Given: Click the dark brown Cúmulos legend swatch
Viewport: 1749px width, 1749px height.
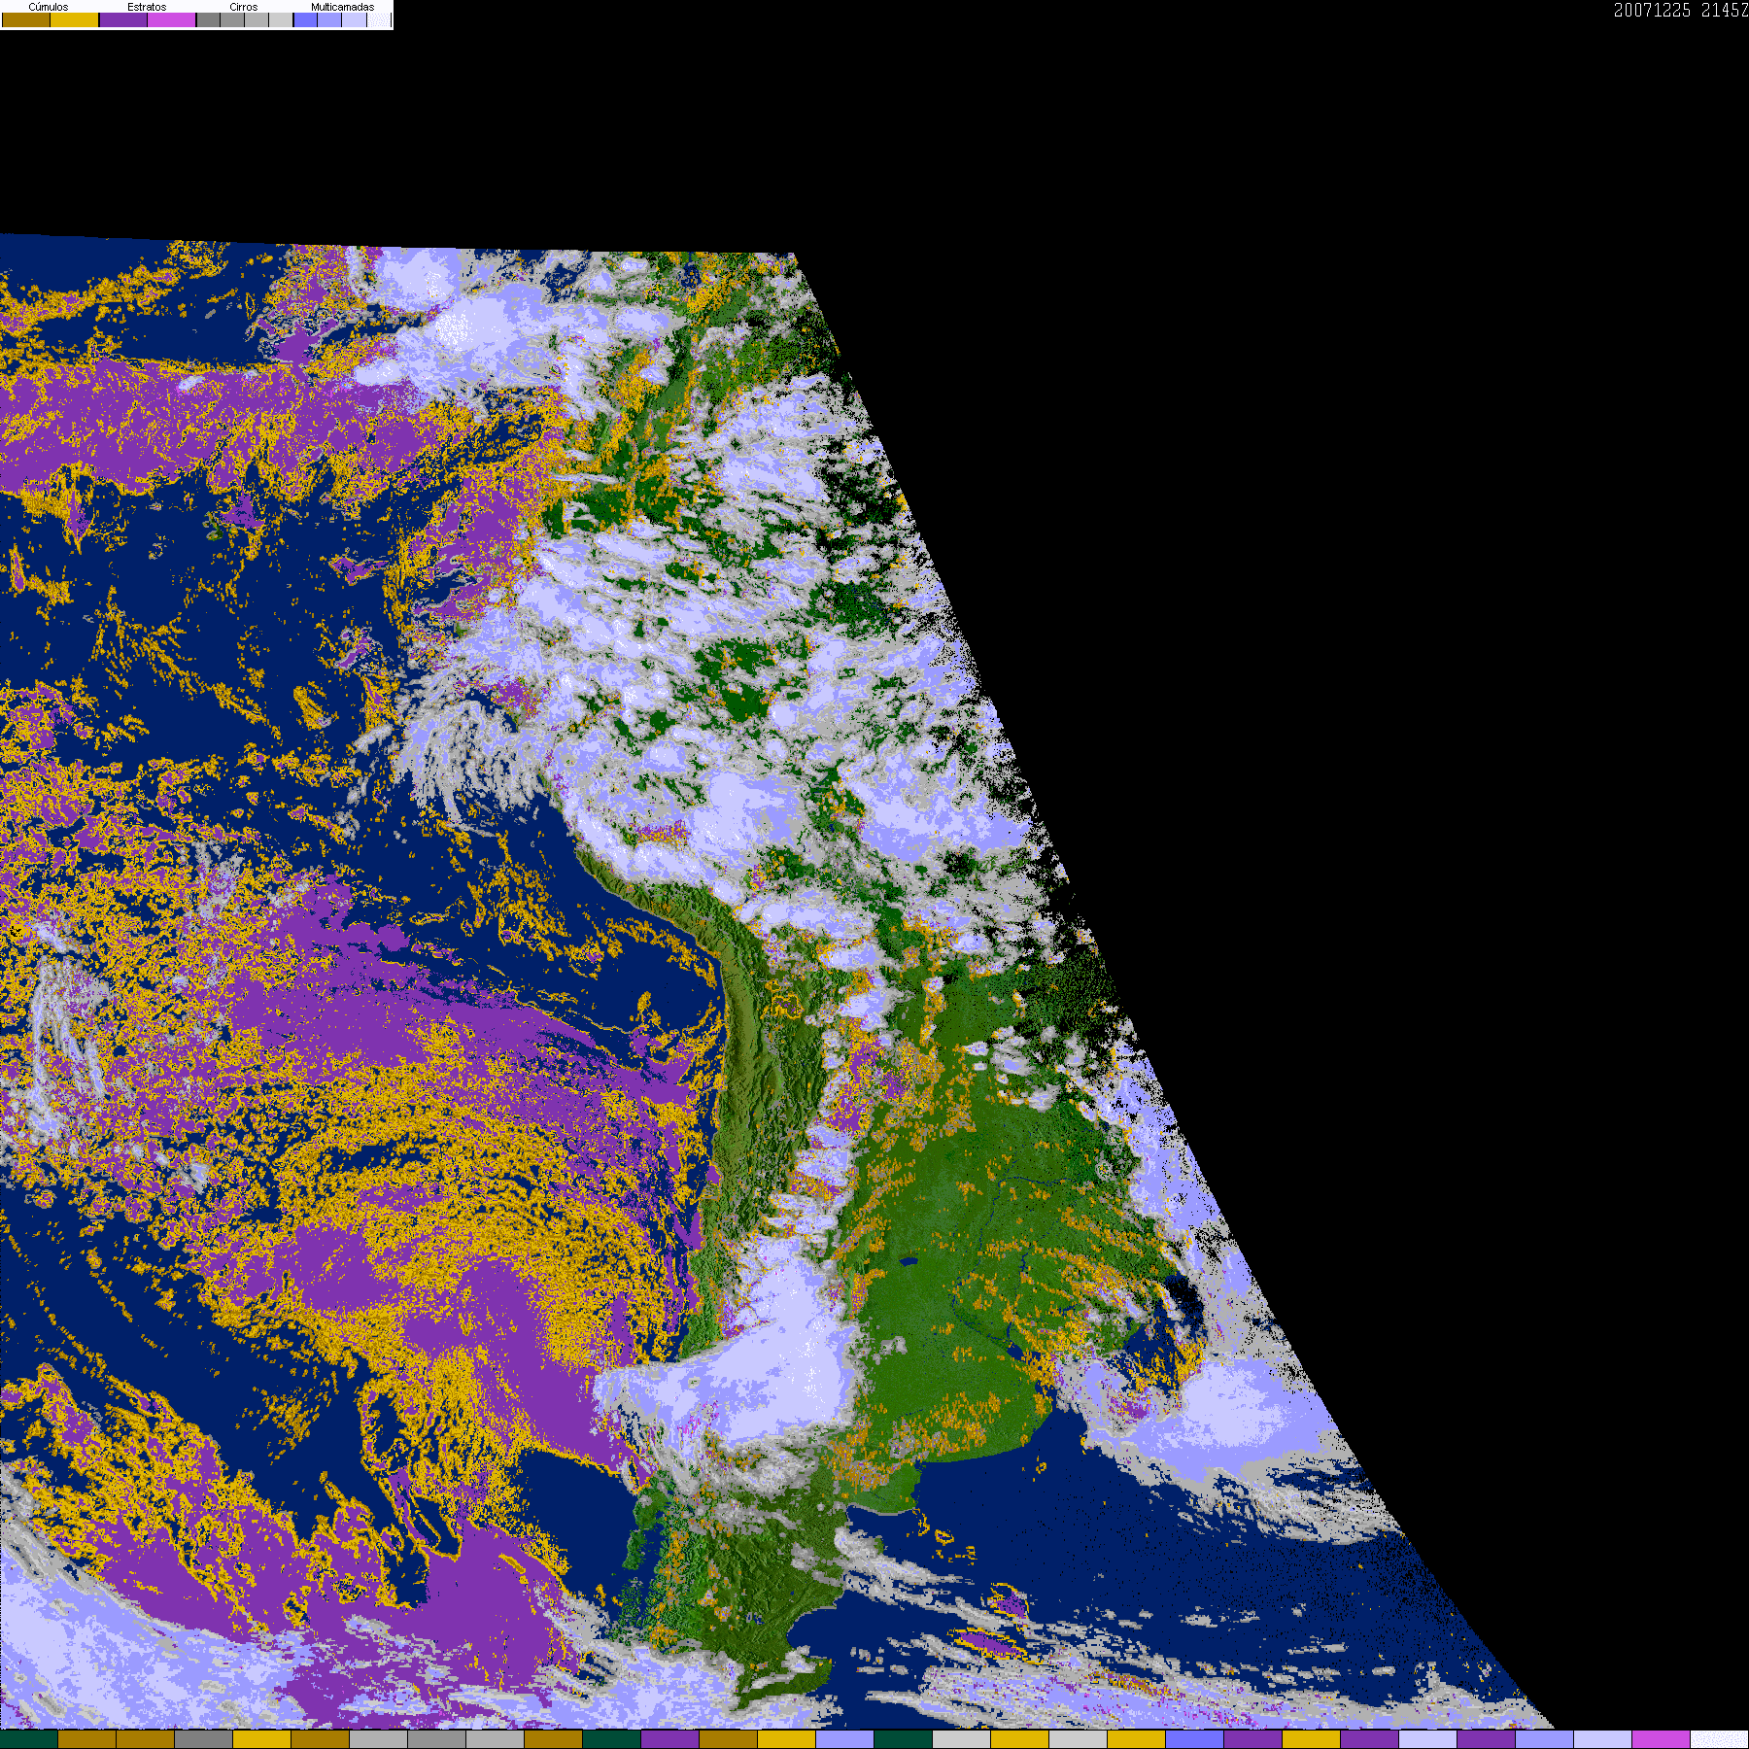Looking at the screenshot, I should click(x=26, y=19).
